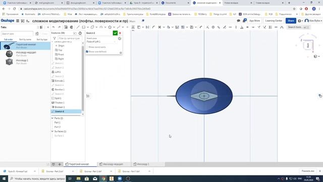Select Loft 1 in the feature list
323x182 pixels.
coord(58,72)
